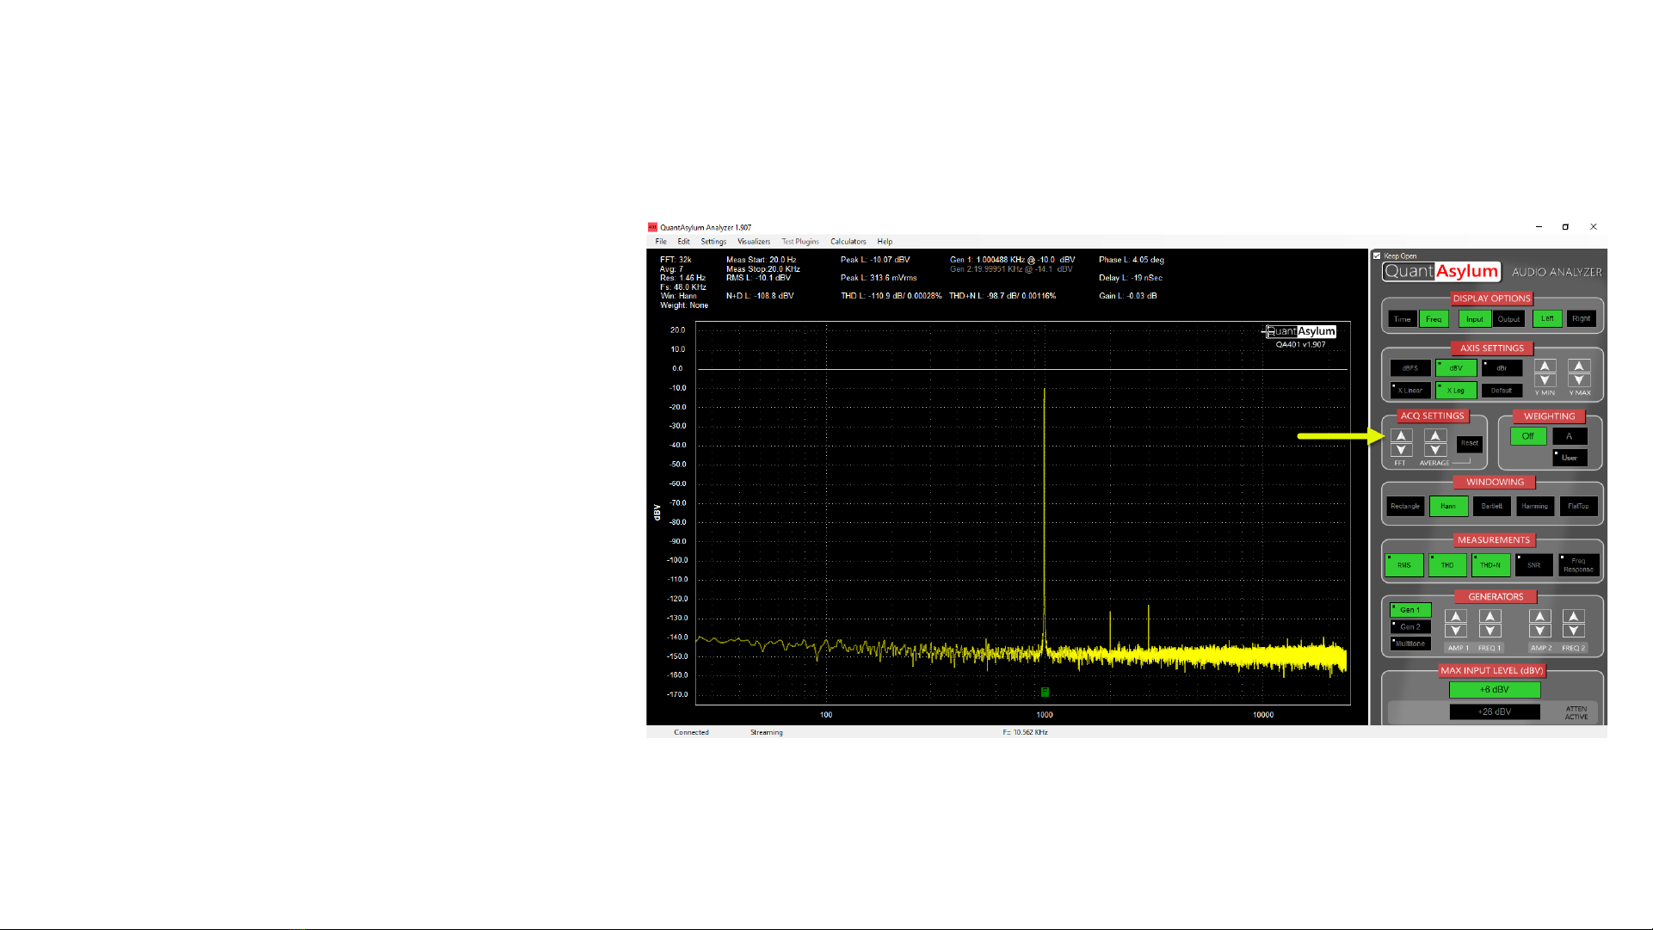Enable A weighting

tap(1569, 436)
